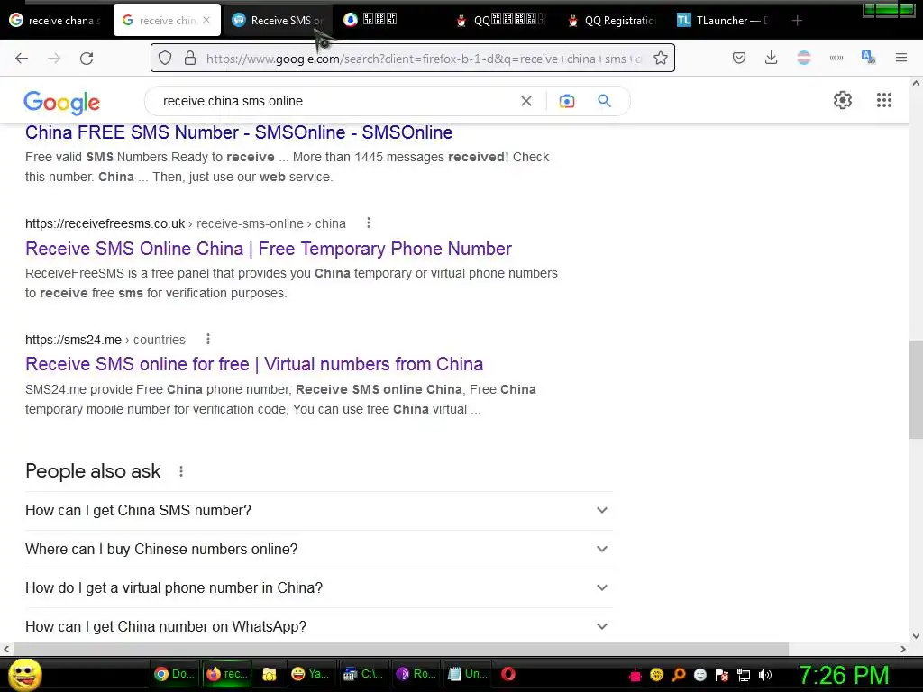Switch to Chrome taskbar window 'Do...'
923x692 pixels.
(x=174, y=674)
